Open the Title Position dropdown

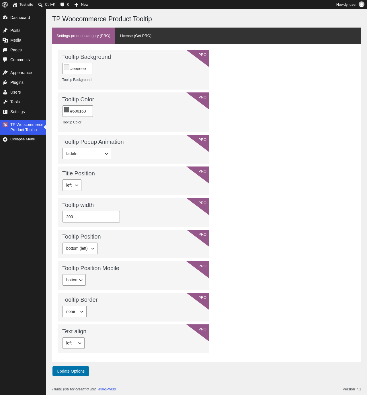(72, 185)
